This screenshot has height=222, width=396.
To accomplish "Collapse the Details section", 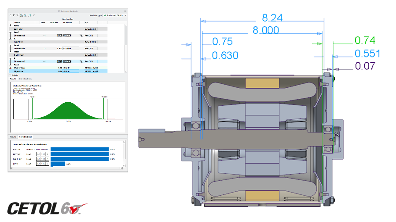I will (11, 75).
